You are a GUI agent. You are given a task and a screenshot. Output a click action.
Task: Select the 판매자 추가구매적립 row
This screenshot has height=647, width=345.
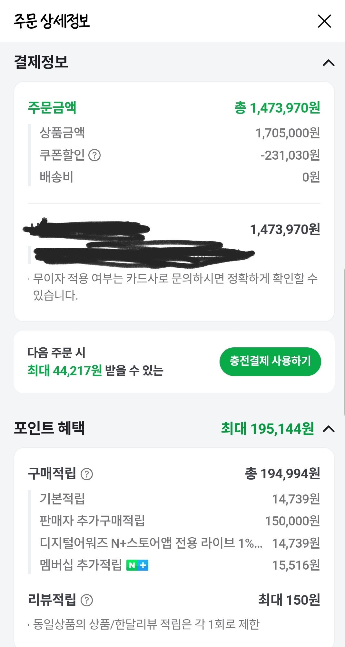180,521
